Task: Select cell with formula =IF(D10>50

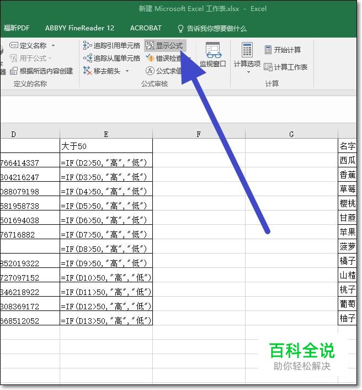Action: [x=106, y=275]
